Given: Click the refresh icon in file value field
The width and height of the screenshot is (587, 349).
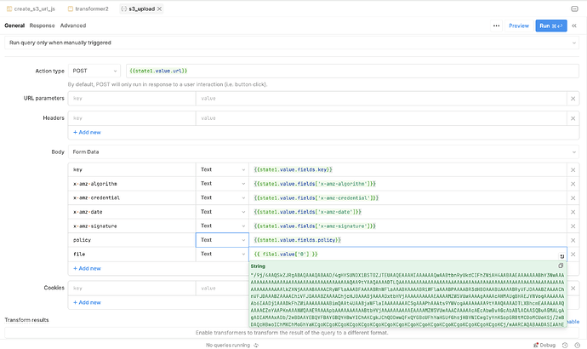Looking at the screenshot, I should coord(562,256).
